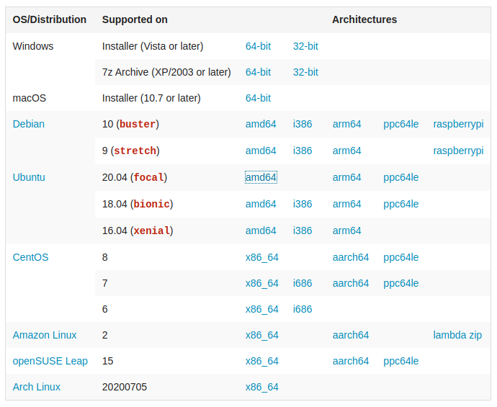Click arm64 for Debian 9 stretch
This screenshot has height=407, width=497.
[x=346, y=151]
